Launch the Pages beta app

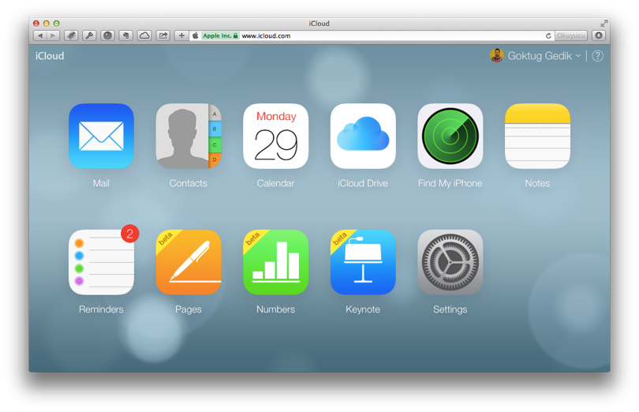tap(188, 262)
